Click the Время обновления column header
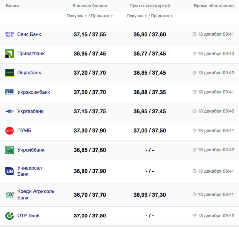Screen dimensions: 239x227 pyautogui.click(x=214, y=6)
